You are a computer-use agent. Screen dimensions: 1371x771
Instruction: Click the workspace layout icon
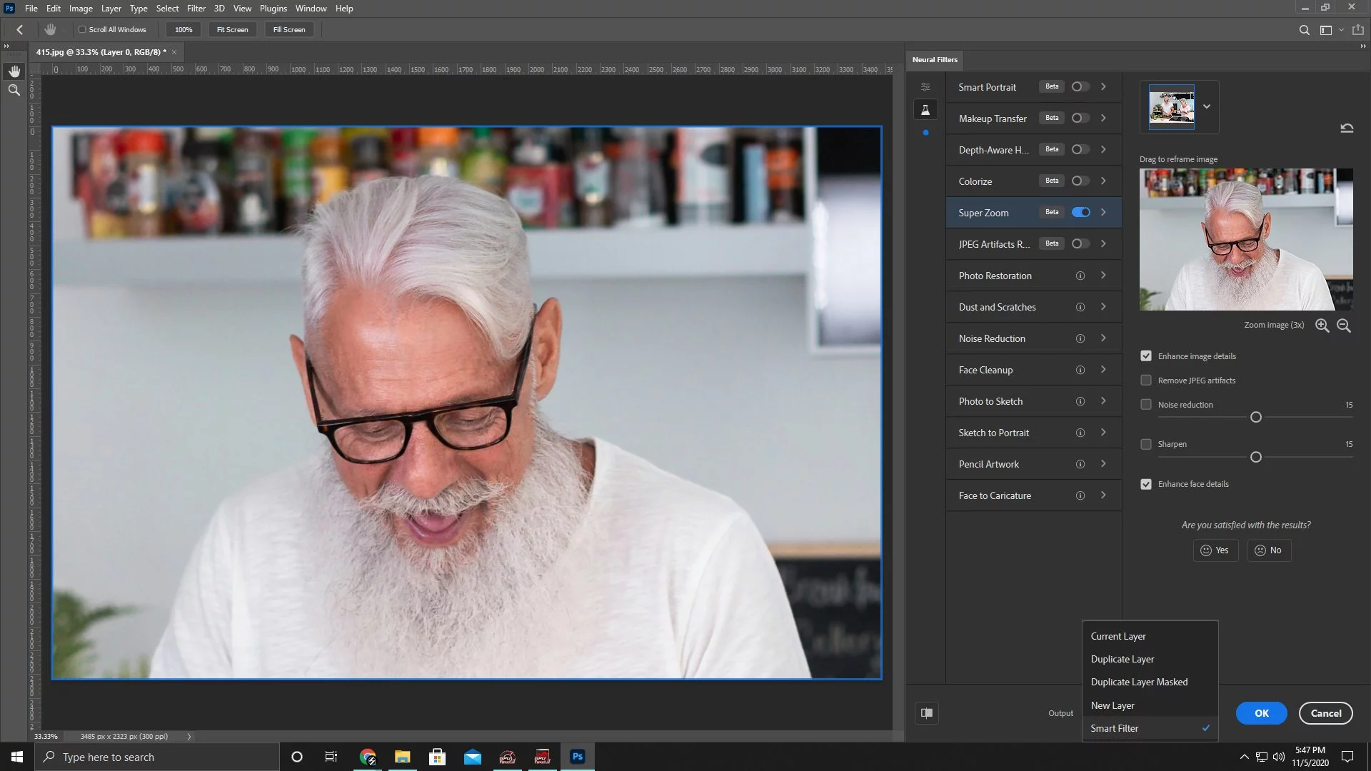1326,30
